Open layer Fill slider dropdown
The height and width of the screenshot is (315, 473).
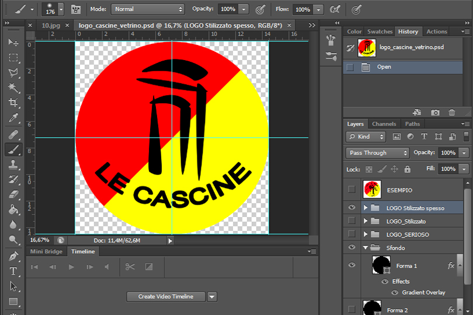464,169
